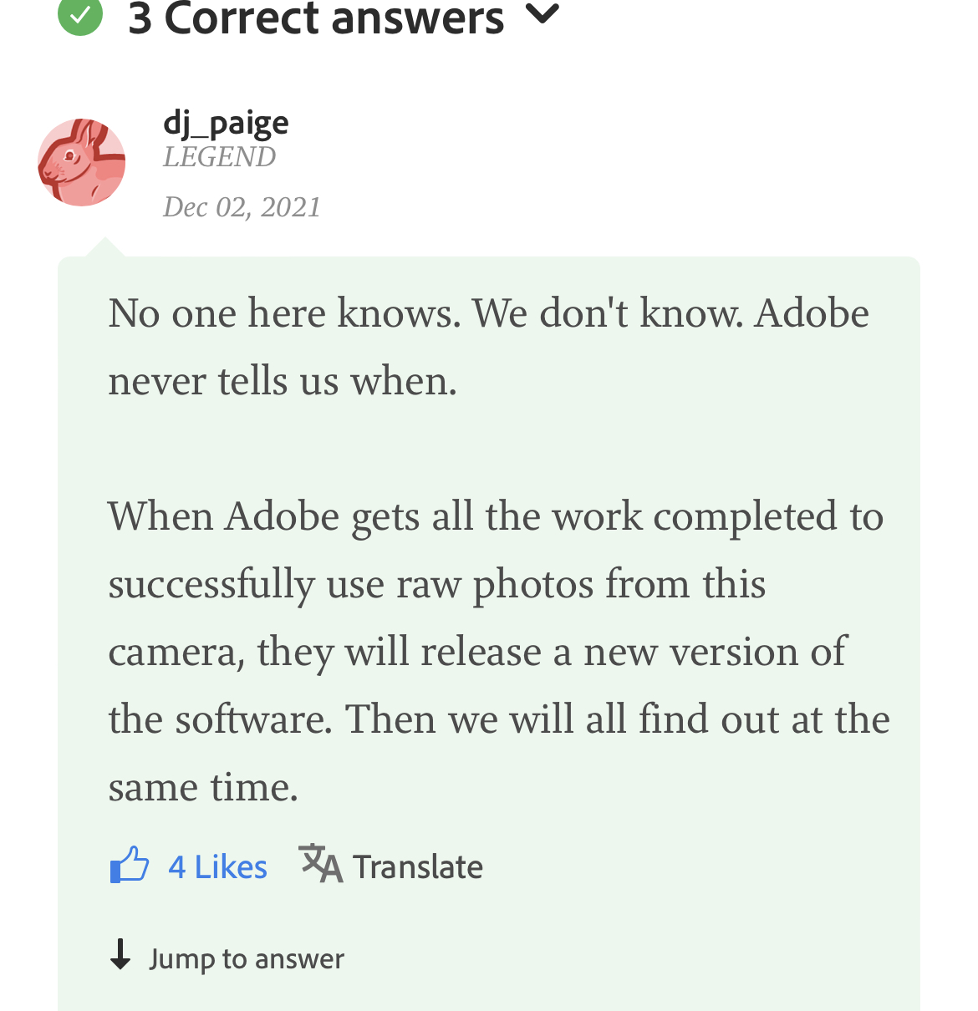Click the "Jump to answer" link
Screen dimensions: 978x1011
coord(246,958)
